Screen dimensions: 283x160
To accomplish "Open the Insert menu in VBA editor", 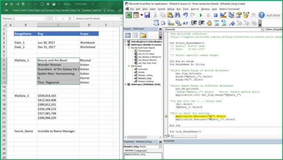I will 152,9.
